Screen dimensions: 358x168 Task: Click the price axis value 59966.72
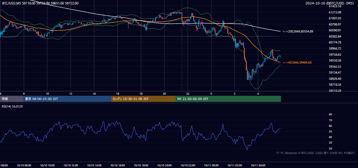[335, 48]
